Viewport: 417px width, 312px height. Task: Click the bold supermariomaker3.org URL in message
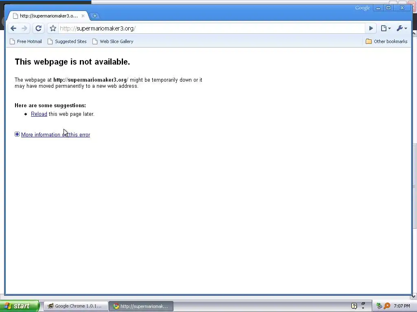(x=91, y=80)
